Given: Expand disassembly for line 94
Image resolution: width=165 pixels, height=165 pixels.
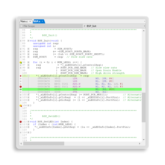Looking at the screenshot, I should click(x=28, y=57).
